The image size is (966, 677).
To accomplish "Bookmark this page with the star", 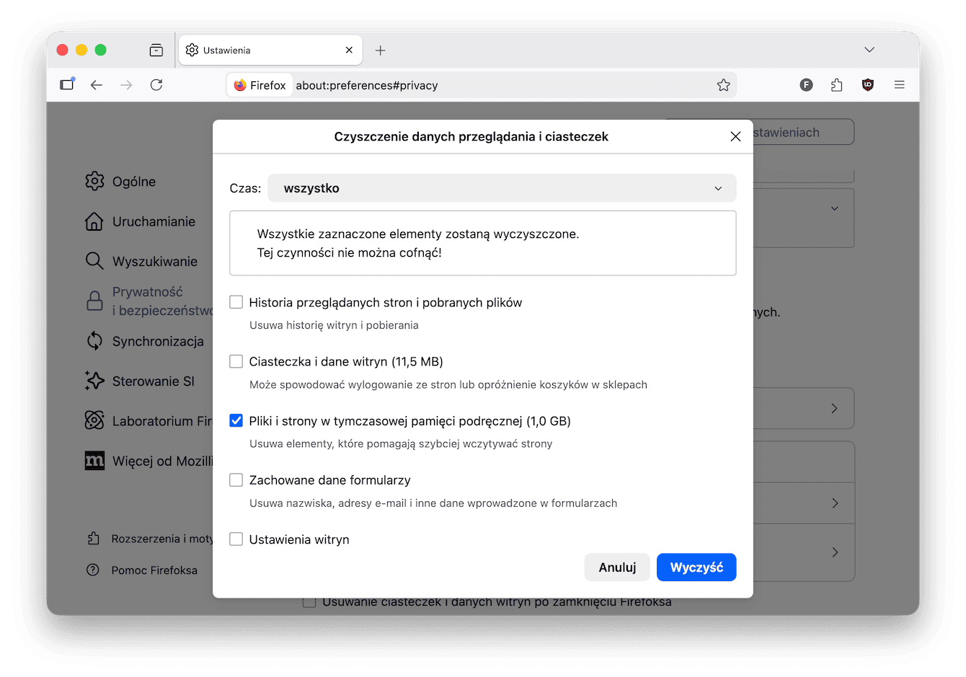I will [x=723, y=85].
